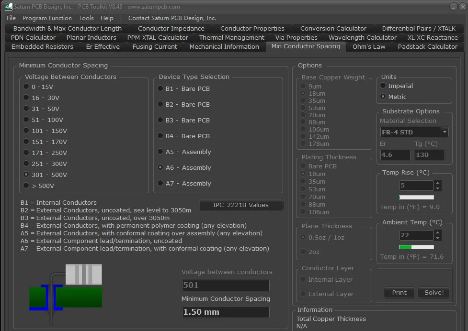Select the 171 - 250V voltage range

(45, 153)
